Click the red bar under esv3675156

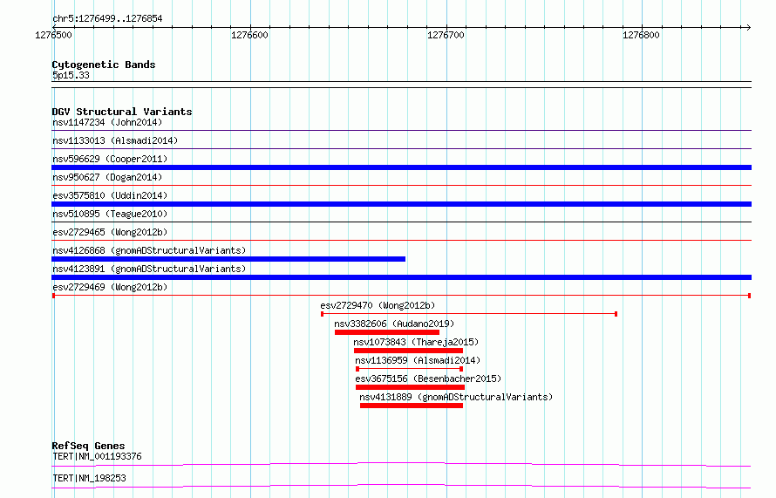tap(410, 387)
